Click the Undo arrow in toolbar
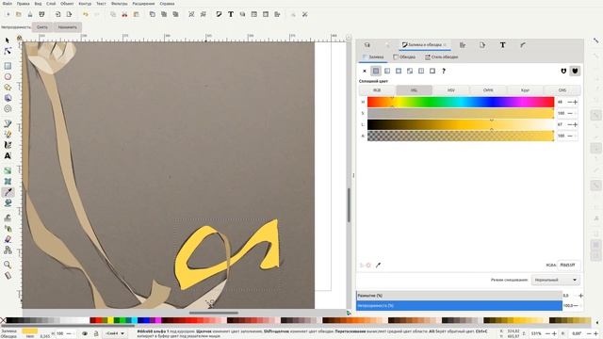 pyautogui.click(x=86, y=14)
